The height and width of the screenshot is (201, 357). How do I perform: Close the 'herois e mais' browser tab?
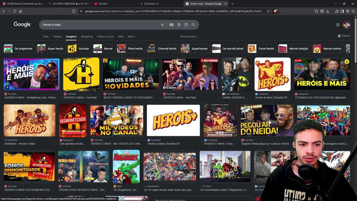(x=225, y=4)
